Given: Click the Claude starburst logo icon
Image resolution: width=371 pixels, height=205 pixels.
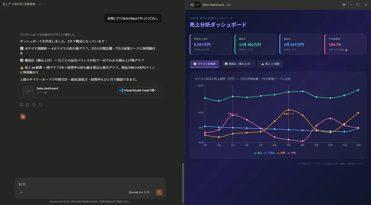Looking at the screenshot, I should pos(23,117).
